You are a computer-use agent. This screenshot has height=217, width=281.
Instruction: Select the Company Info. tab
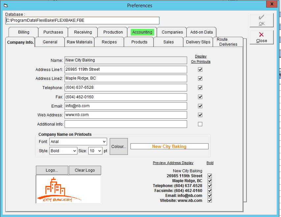(20, 42)
